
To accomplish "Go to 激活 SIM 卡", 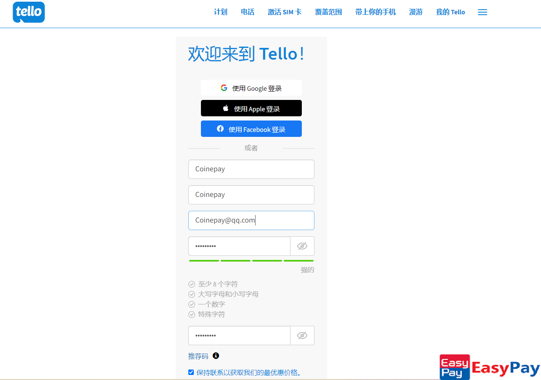I will pos(285,12).
